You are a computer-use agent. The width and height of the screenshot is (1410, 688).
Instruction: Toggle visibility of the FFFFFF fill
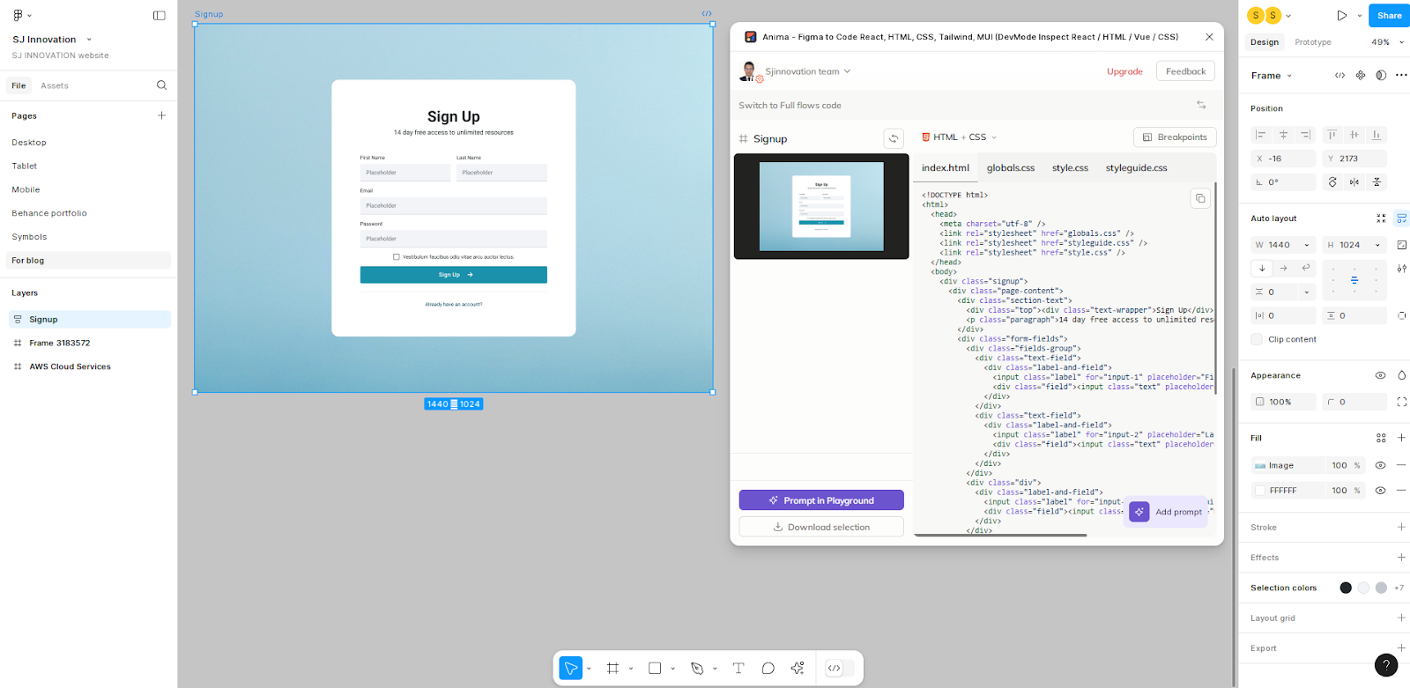tap(1381, 490)
